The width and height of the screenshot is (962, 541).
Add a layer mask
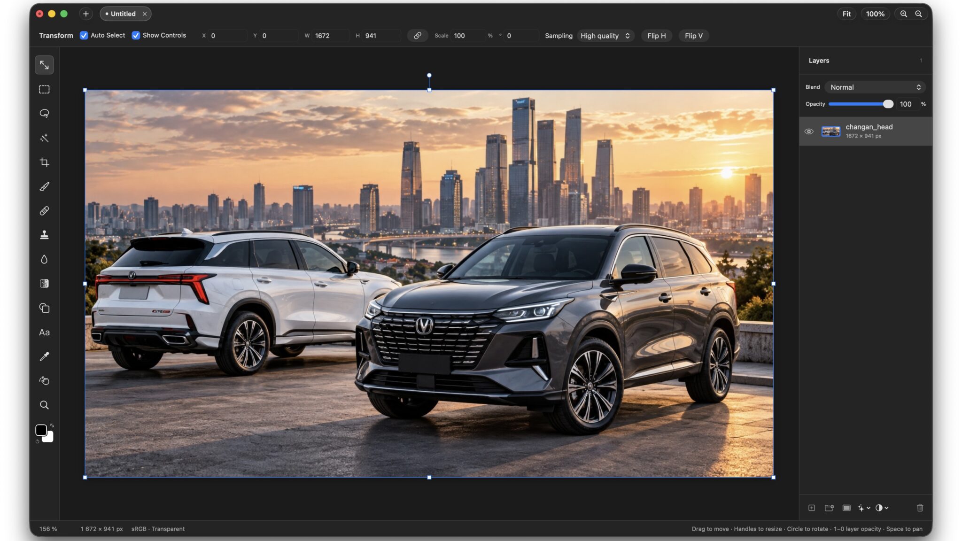pos(846,508)
